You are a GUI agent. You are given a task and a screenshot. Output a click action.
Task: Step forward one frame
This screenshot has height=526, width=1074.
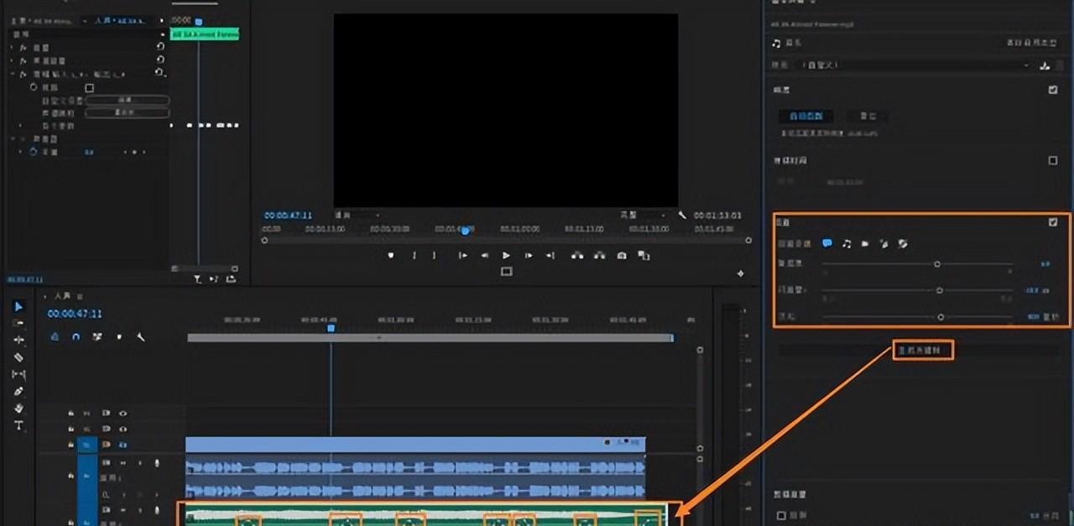529,255
